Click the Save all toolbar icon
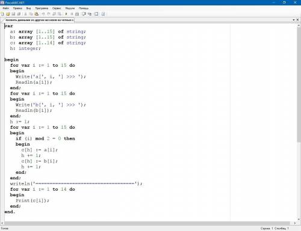Image resolution: width=301 pixels, height=231 pixels. click(x=19, y=14)
